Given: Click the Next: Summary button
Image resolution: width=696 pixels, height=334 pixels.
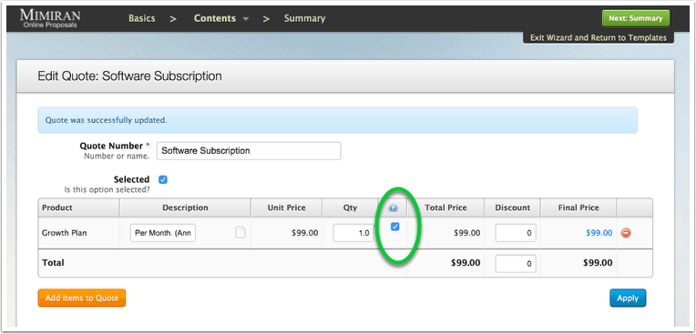Looking at the screenshot, I should (636, 18).
